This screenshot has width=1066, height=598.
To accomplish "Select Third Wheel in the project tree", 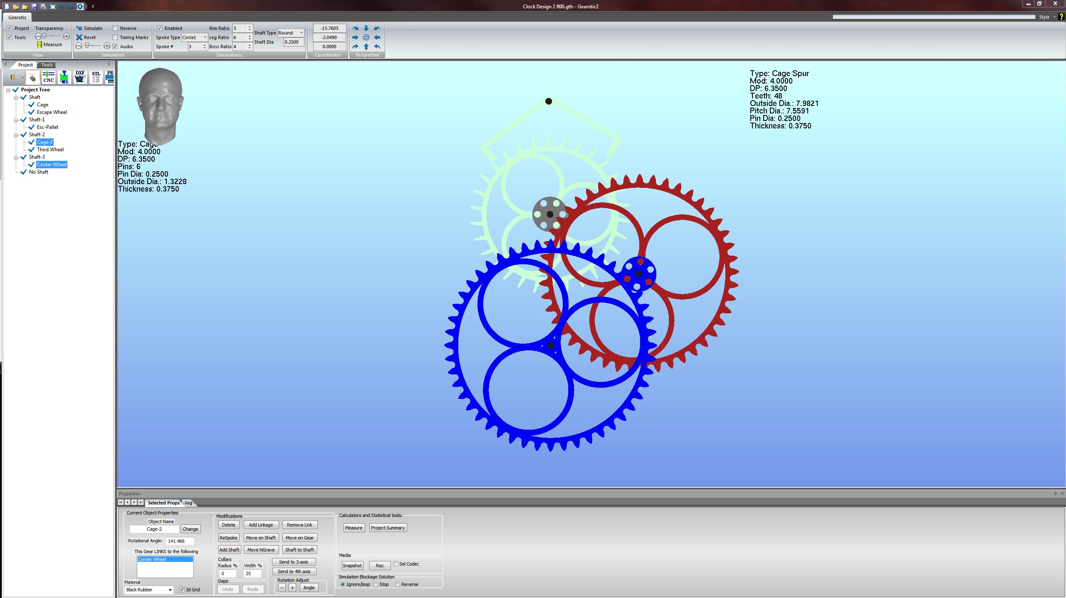I will [50, 150].
